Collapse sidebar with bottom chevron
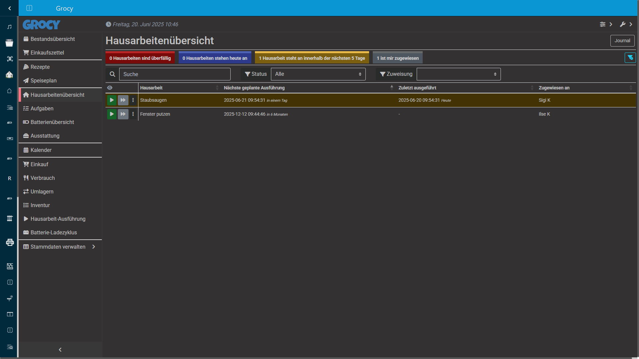The image size is (639, 359). 60,350
